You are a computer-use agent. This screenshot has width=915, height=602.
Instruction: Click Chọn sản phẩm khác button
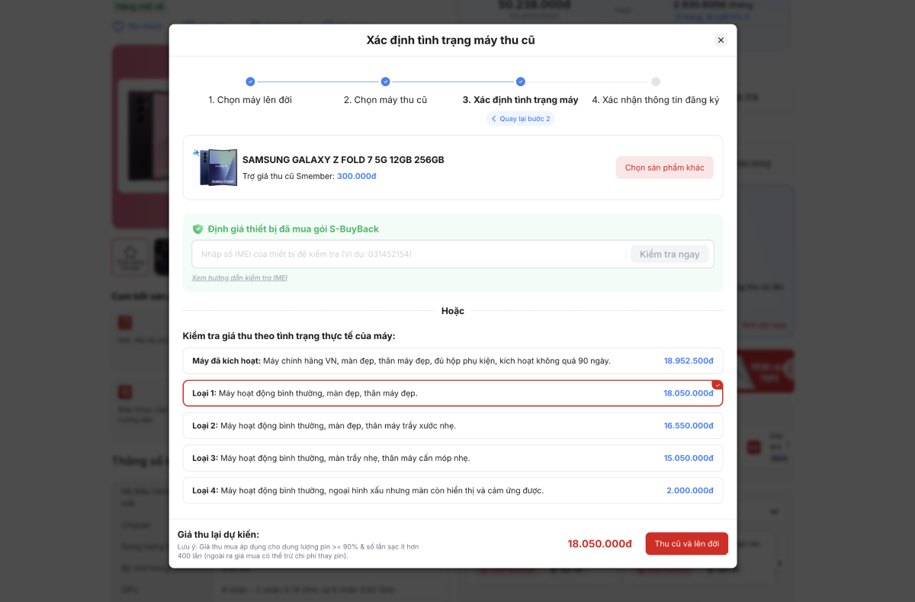click(664, 168)
